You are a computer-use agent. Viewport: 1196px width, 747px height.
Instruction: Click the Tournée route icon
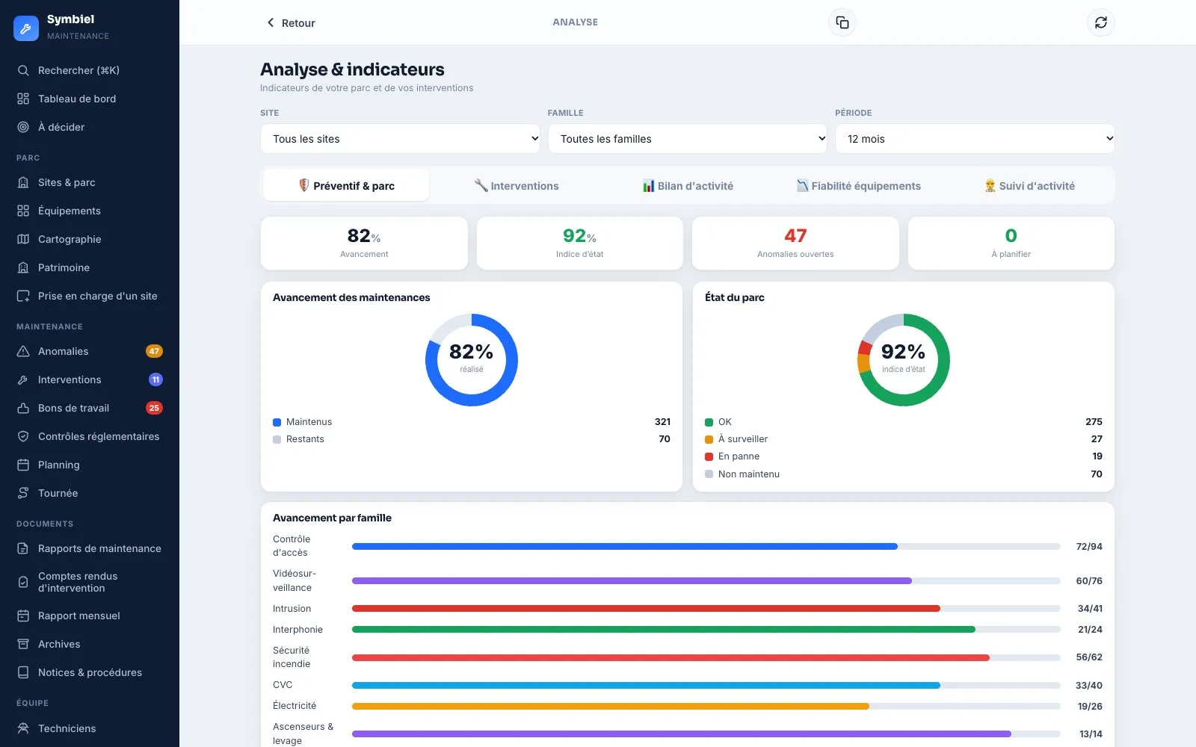[23, 493]
